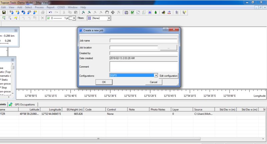
Task: Click the red-blue adjustment network icon
Action: (169, 12)
